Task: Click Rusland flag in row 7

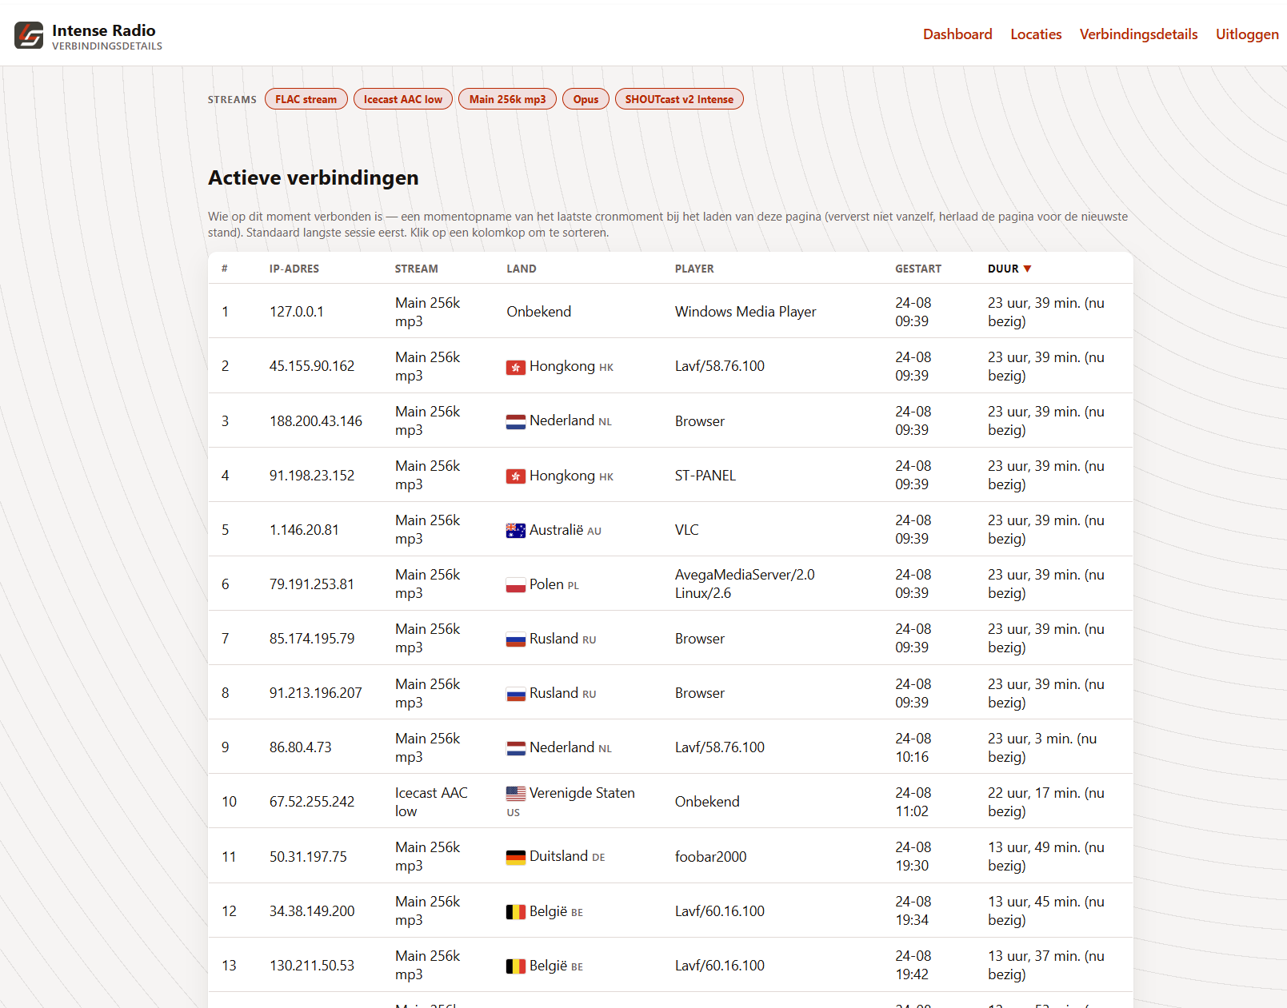Action: pos(516,639)
